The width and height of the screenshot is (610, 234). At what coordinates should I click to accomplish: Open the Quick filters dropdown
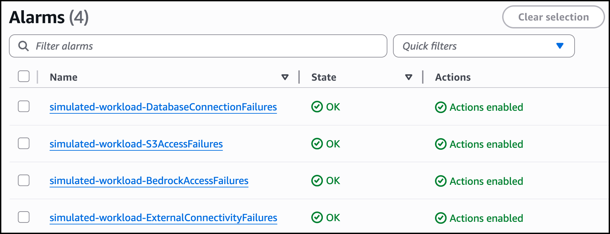point(484,46)
